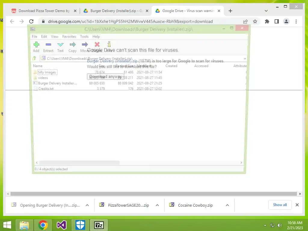Click the Chrome icon on the taskbar
Screen dimensions: 308x231
(43, 225)
